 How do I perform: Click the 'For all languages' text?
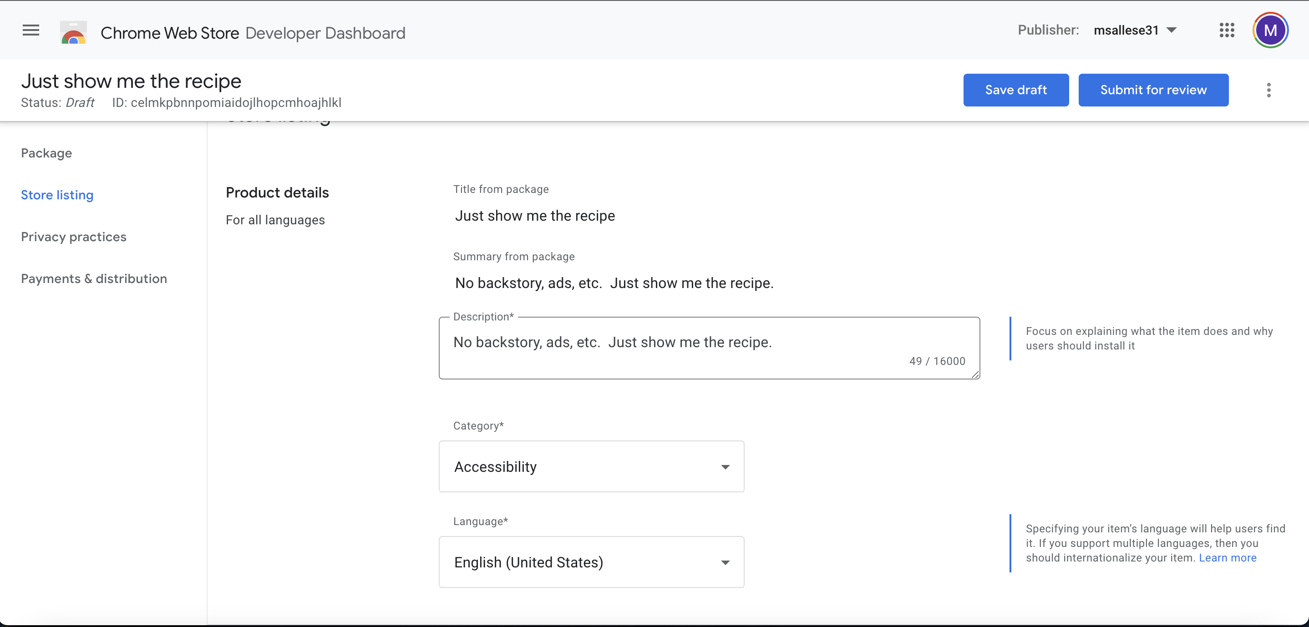275,220
